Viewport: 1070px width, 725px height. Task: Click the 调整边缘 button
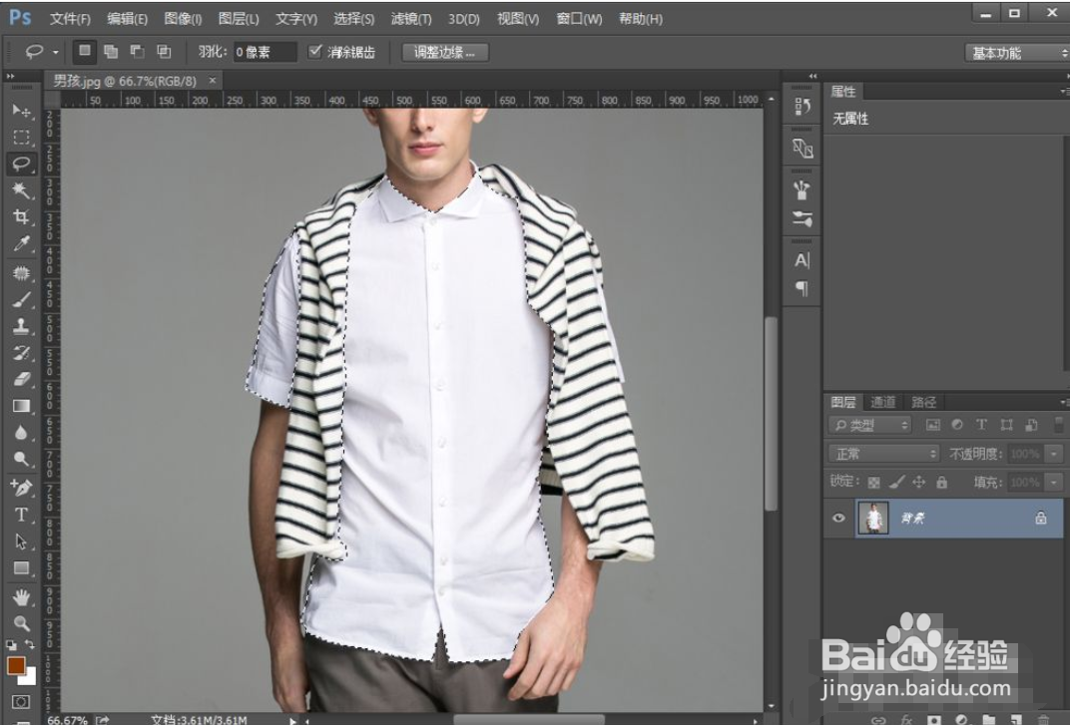pos(445,52)
